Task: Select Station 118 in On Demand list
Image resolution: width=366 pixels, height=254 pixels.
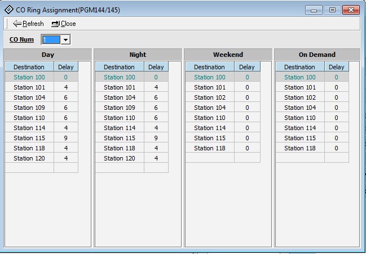Action: coord(299,148)
